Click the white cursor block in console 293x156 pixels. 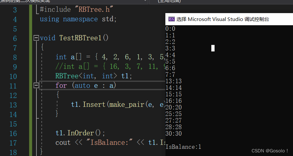coord(213,48)
